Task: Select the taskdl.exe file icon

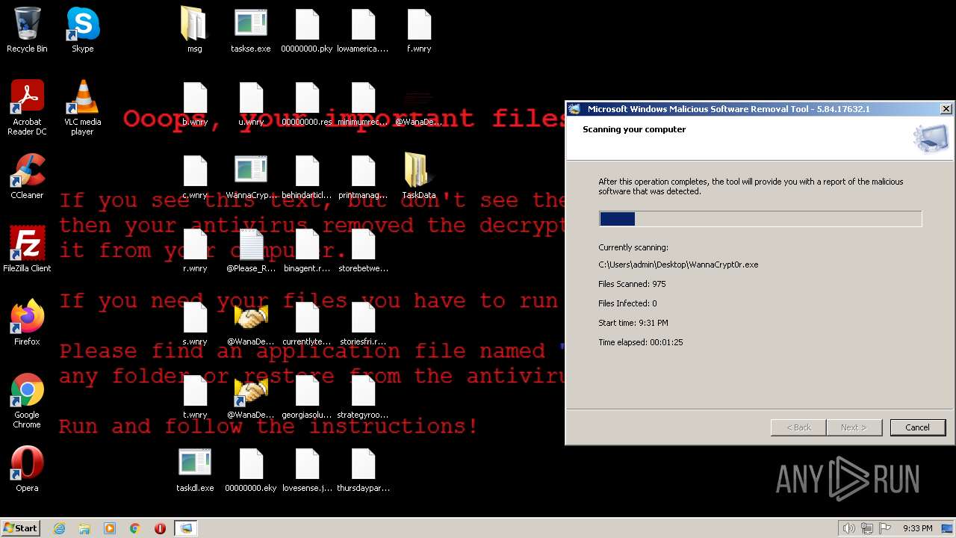Action: (195, 469)
